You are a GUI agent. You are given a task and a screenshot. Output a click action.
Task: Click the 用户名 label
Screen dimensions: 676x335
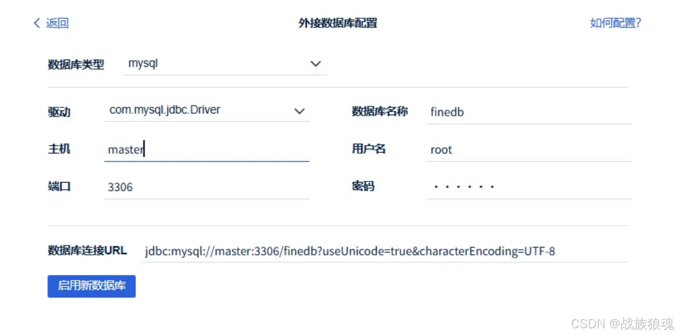tap(368, 149)
